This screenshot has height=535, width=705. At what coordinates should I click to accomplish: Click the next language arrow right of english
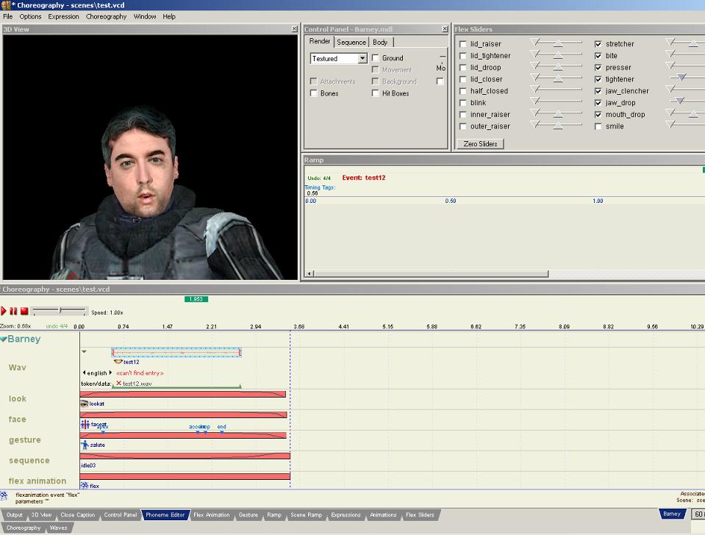pyautogui.click(x=110, y=373)
